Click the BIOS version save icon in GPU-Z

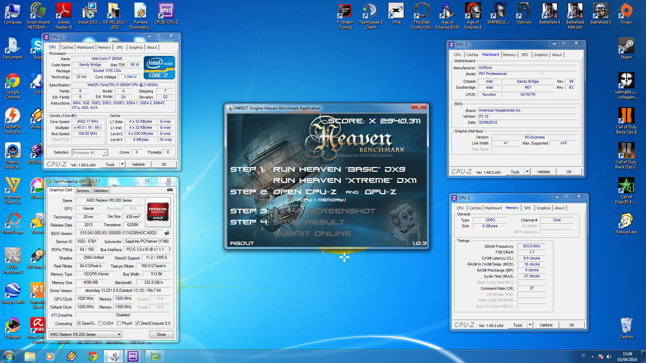tap(167, 233)
